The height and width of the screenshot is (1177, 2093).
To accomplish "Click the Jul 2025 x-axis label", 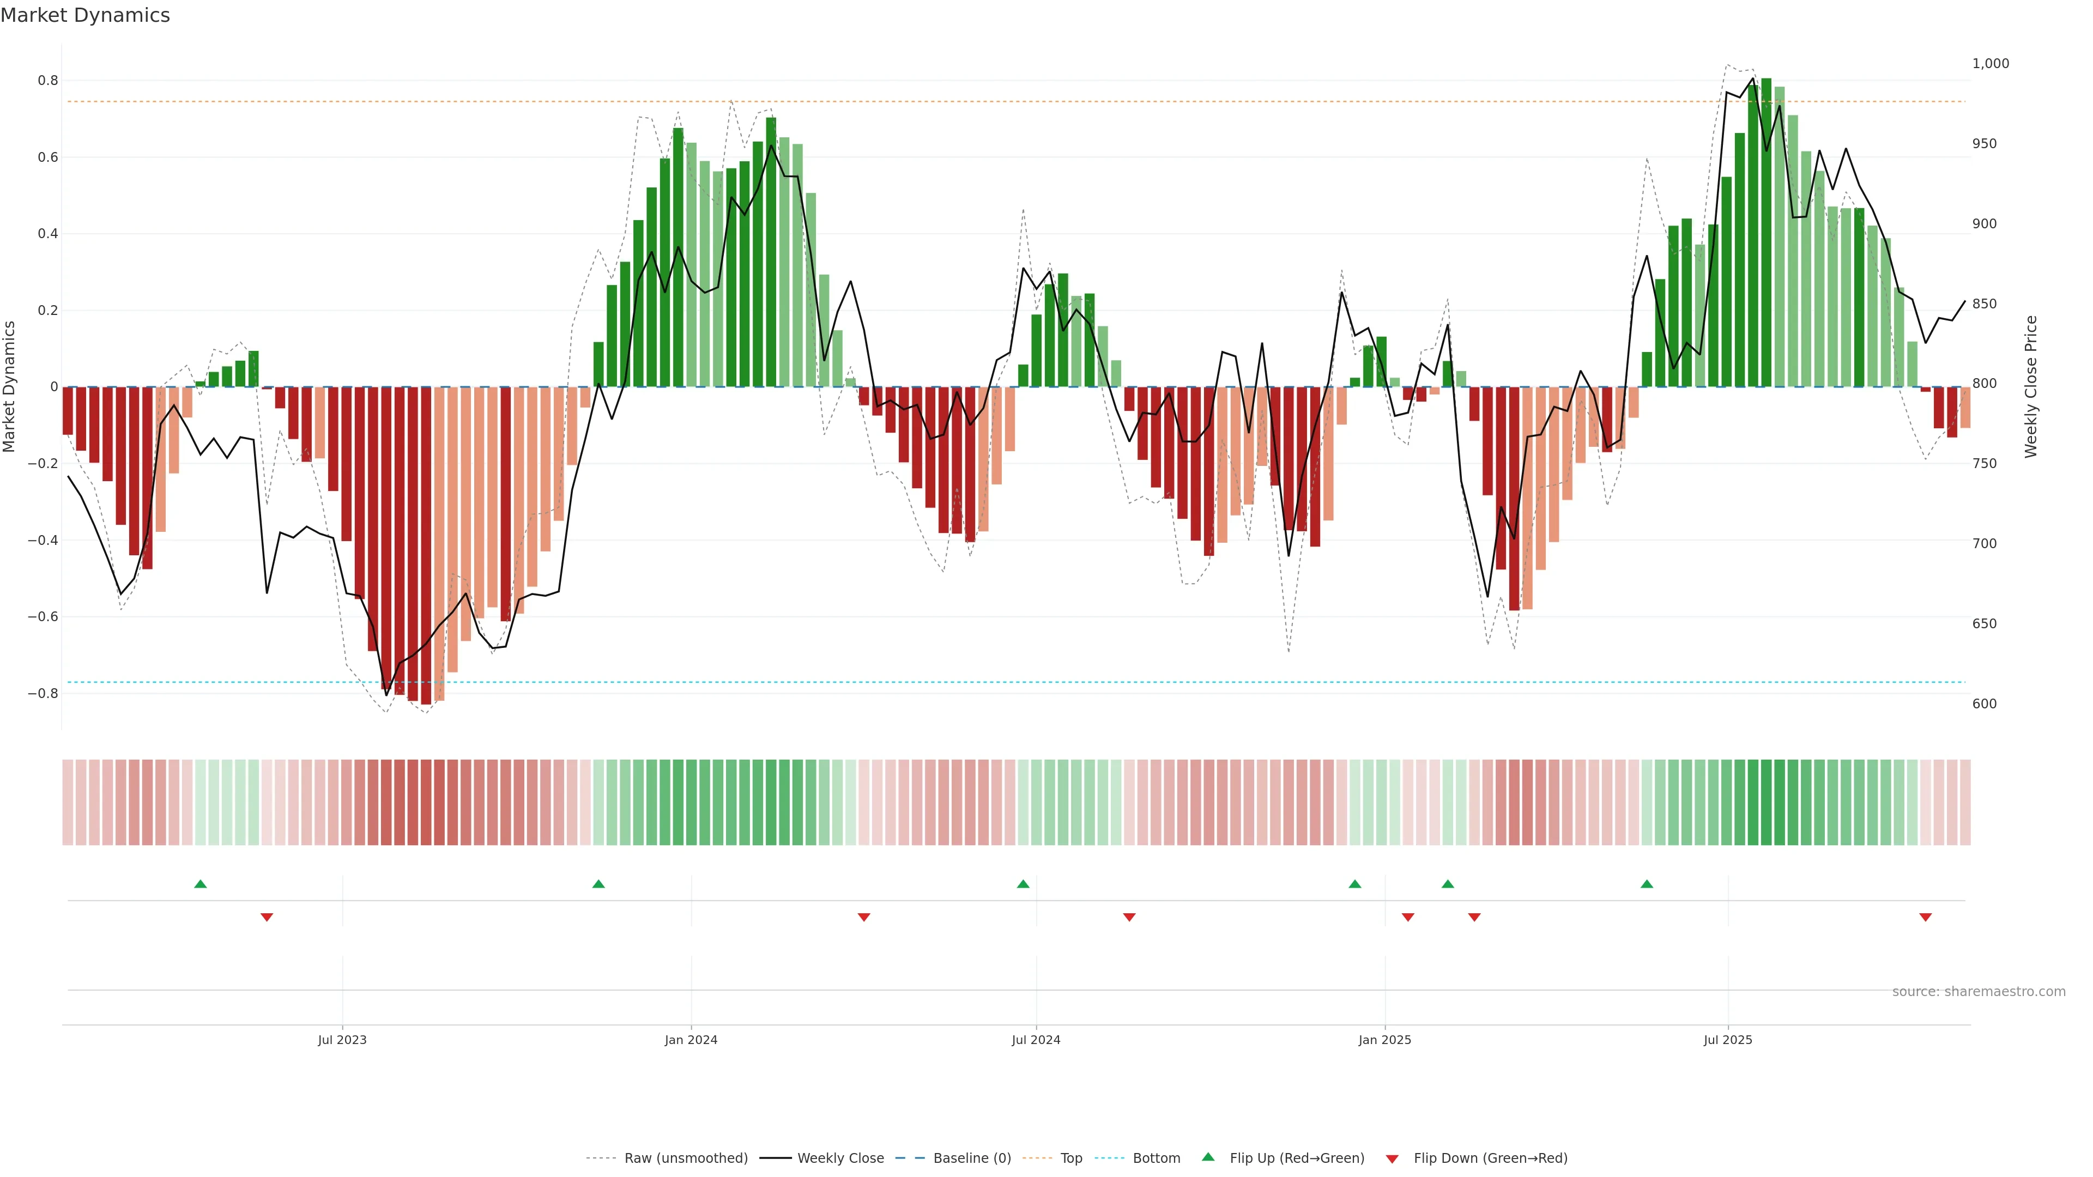I will coord(1727,1040).
